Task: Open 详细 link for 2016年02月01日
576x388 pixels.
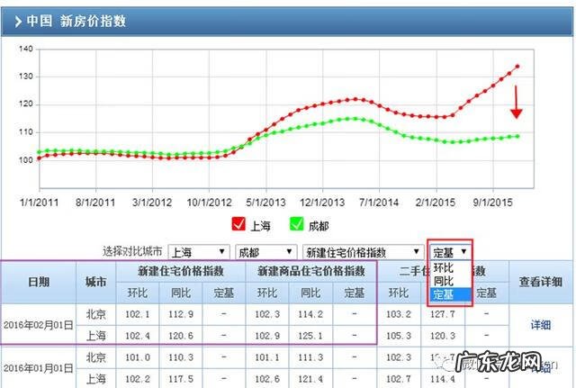Action: pos(541,325)
